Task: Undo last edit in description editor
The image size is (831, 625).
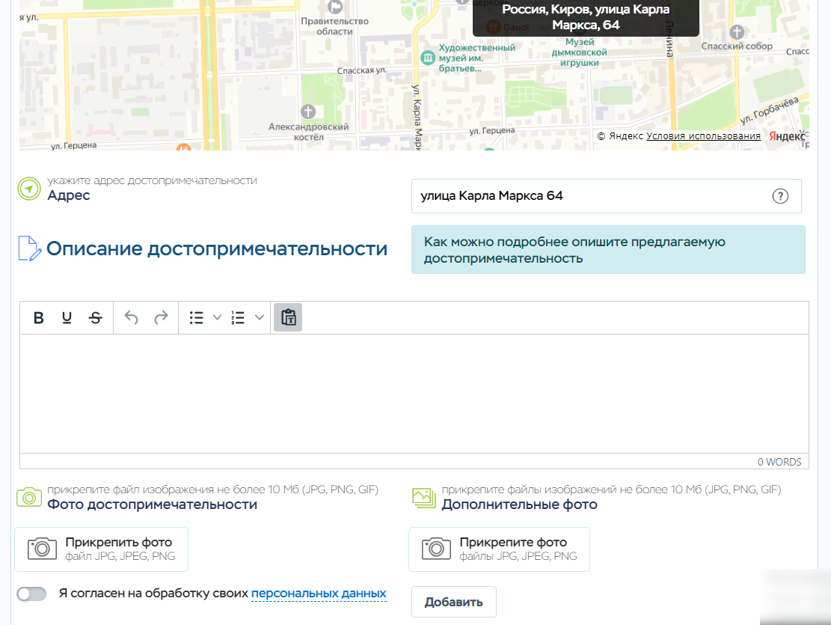Action: [x=132, y=318]
